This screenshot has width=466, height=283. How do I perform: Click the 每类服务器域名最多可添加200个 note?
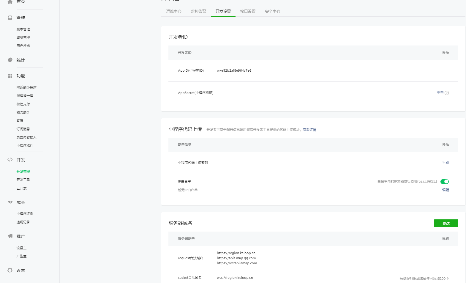424,279
